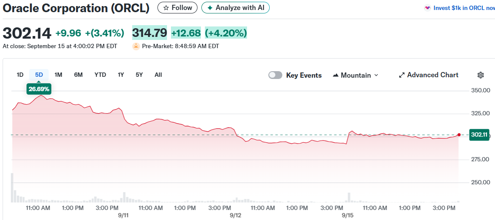Select the 5Y time range
The width and height of the screenshot is (495, 220).
point(139,75)
